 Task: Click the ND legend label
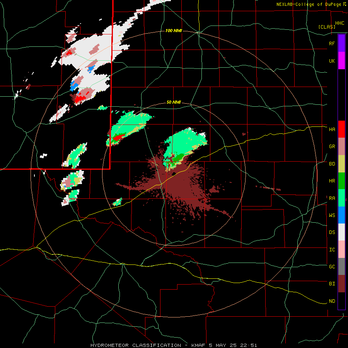(x=332, y=301)
